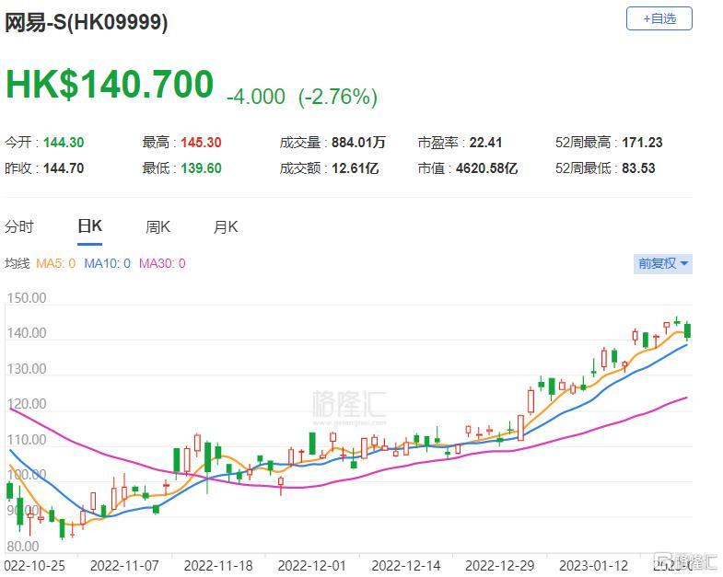The image size is (723, 577).
Task: Click the 80.00 price axis label
Action: [23, 546]
